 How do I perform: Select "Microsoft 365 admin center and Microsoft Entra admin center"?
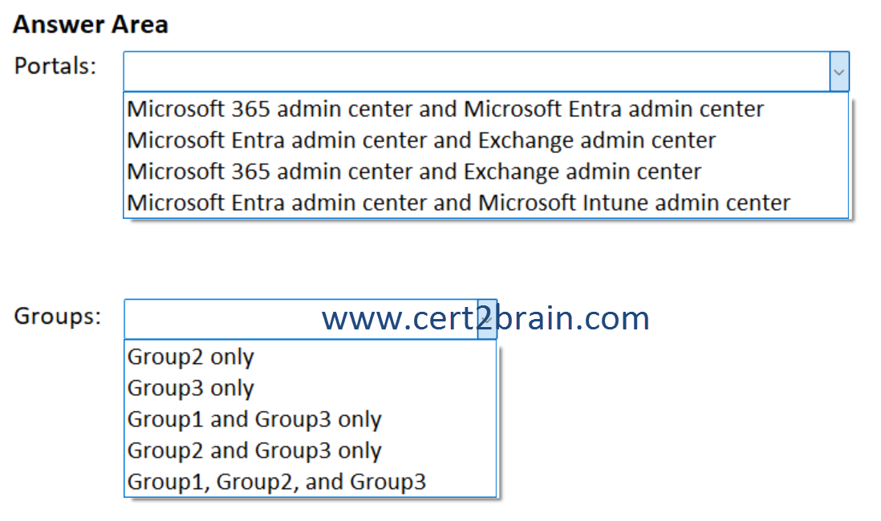(444, 109)
